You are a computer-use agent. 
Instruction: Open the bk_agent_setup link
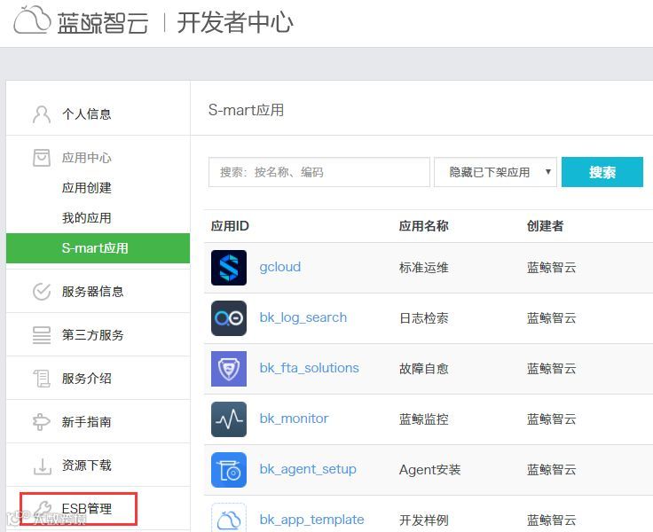pyautogui.click(x=308, y=469)
